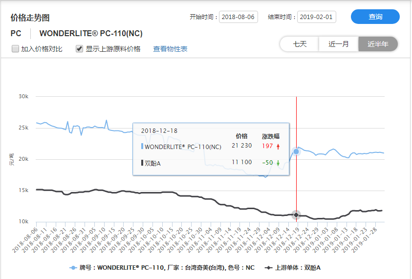Click the black diamond marker in legend
Screen dimensions: 412x279
268,268
